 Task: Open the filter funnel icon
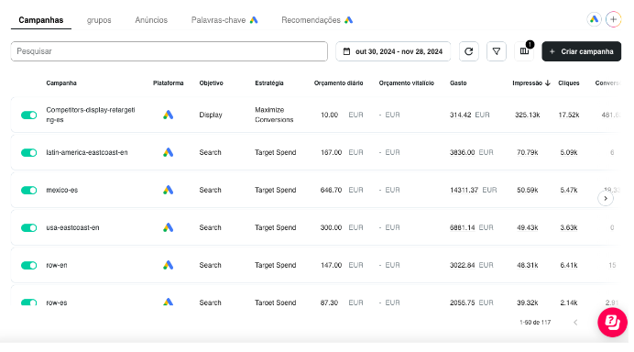497,51
